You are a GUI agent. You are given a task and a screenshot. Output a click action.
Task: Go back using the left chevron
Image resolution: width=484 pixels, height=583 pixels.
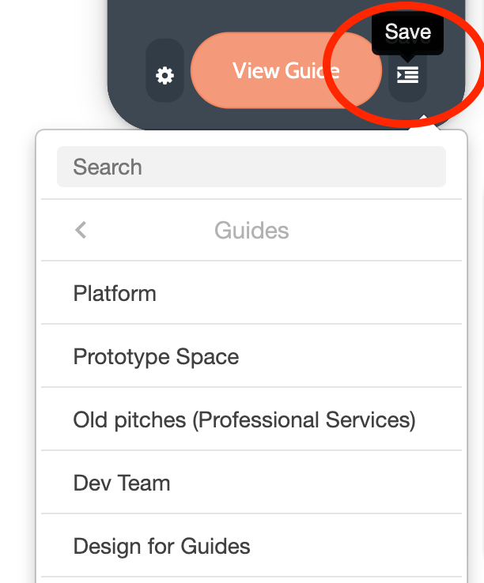[81, 230]
